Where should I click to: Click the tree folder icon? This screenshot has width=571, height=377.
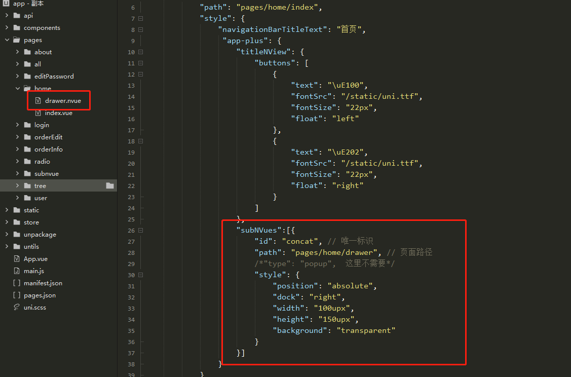[x=27, y=186]
